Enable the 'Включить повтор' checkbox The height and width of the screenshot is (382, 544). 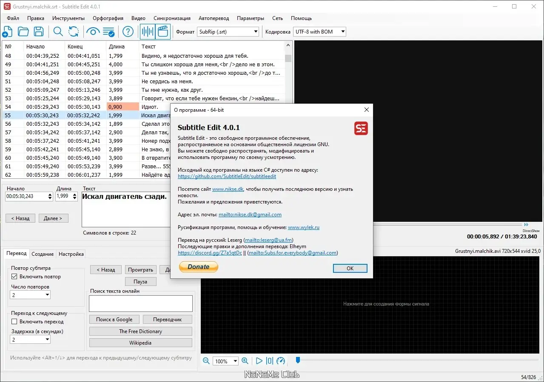pyautogui.click(x=14, y=277)
